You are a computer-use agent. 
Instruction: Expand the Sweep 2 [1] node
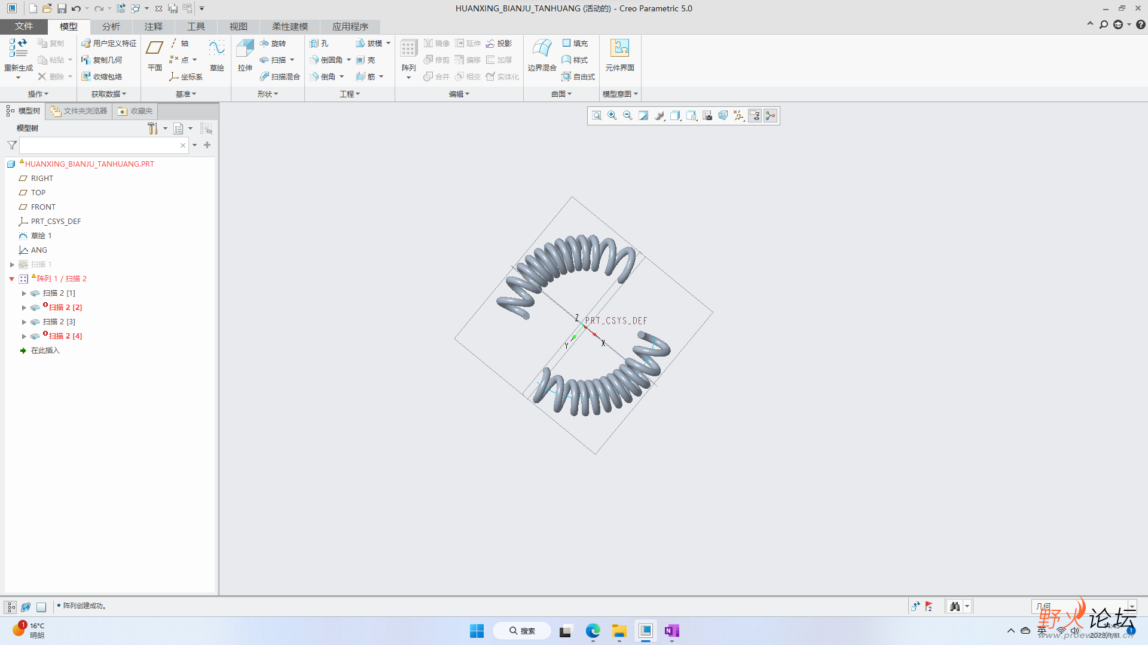24,293
